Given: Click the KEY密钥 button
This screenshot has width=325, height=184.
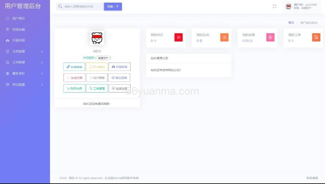Looking at the screenshot, I should (97, 78).
